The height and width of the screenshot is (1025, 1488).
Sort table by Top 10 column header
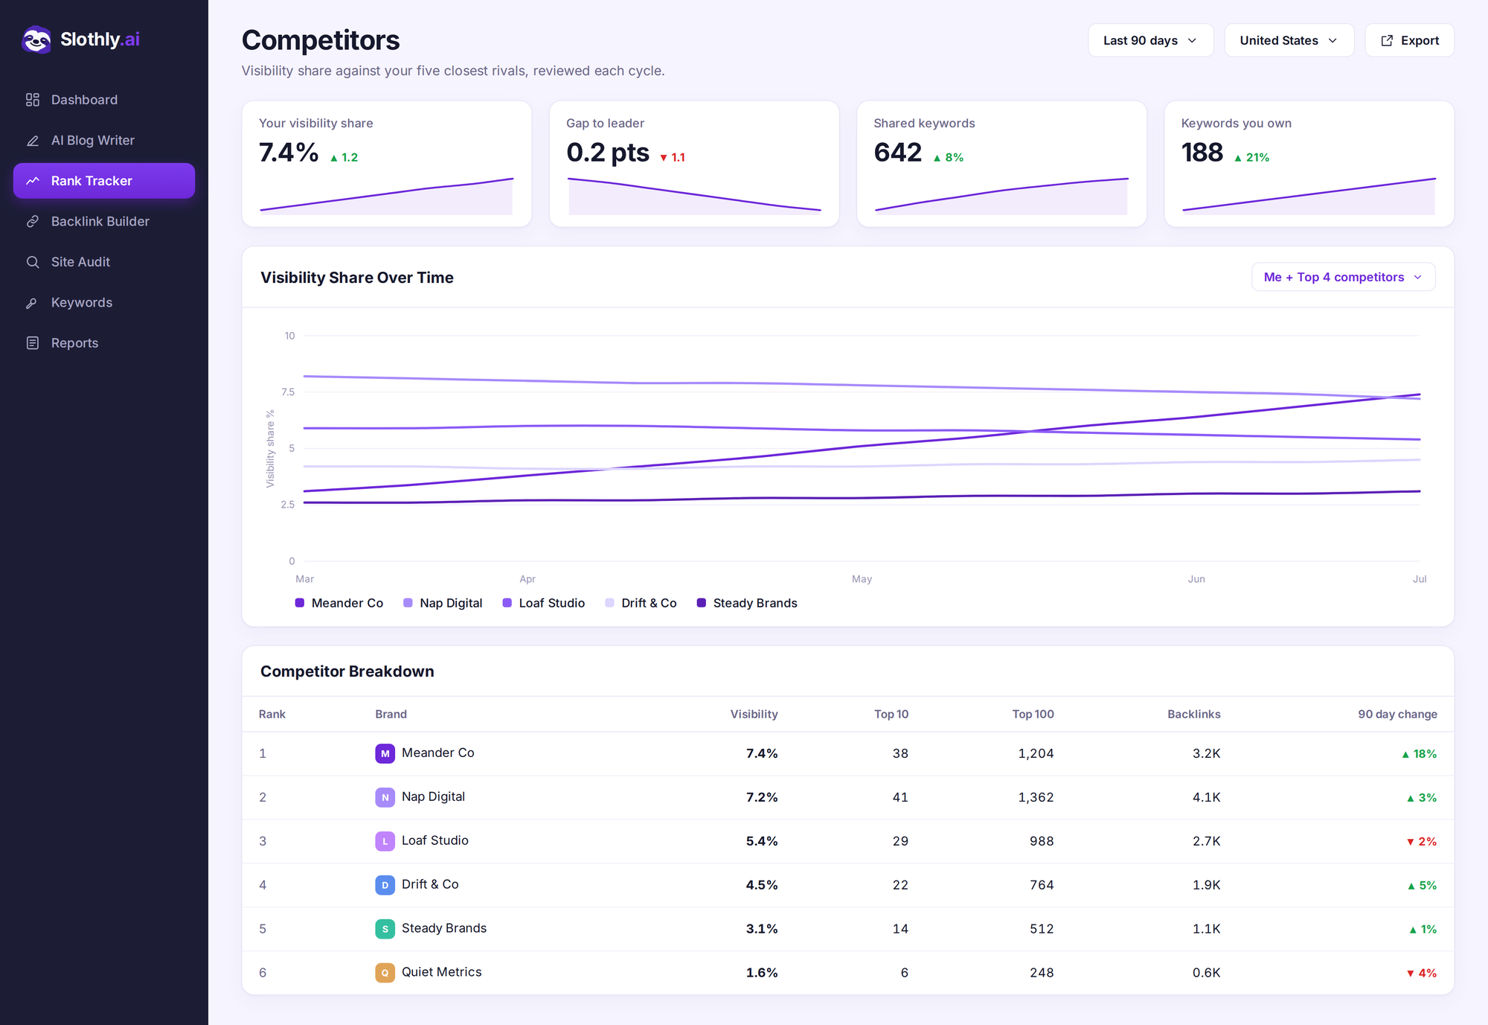[x=891, y=715]
